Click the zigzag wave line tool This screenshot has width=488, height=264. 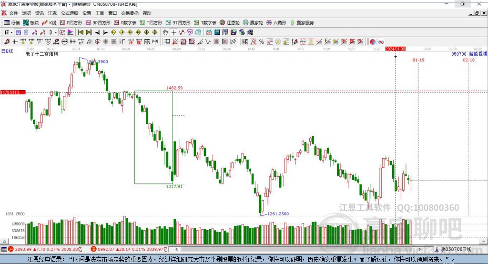click(x=208, y=42)
